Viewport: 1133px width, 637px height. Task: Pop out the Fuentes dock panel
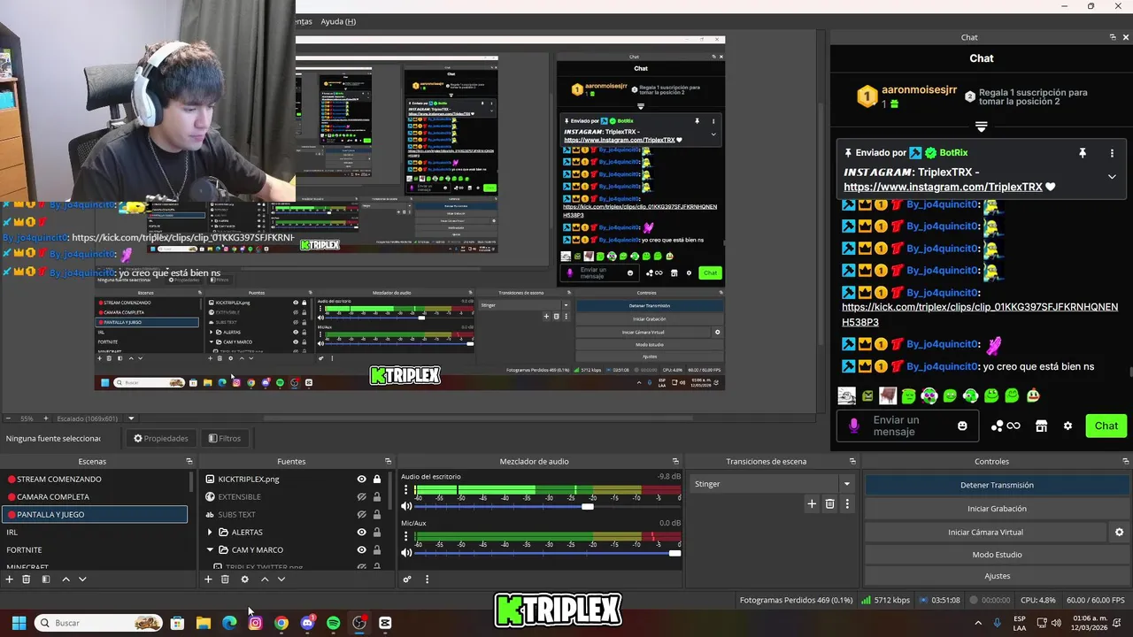(388, 461)
